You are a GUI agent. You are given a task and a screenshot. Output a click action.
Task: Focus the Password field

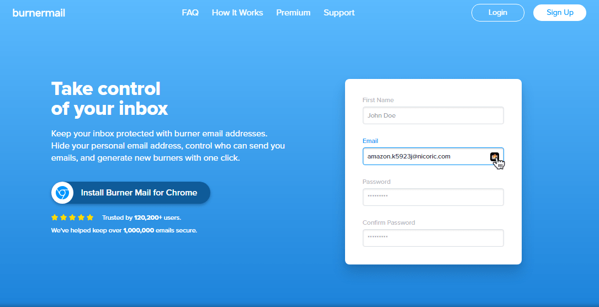pos(433,197)
